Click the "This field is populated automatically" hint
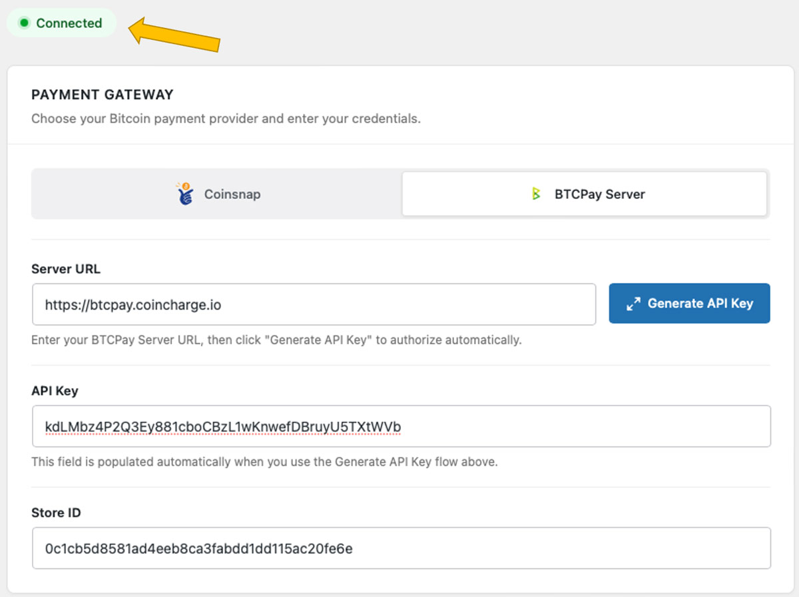Image resolution: width=799 pixels, height=597 pixels. (264, 461)
